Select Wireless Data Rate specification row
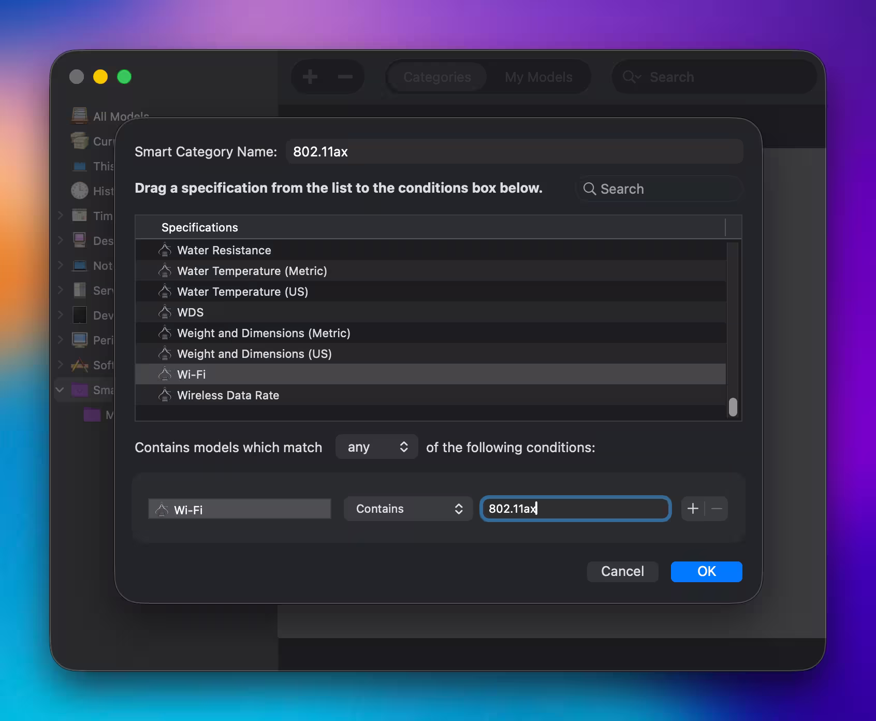Viewport: 876px width, 721px height. [228, 395]
